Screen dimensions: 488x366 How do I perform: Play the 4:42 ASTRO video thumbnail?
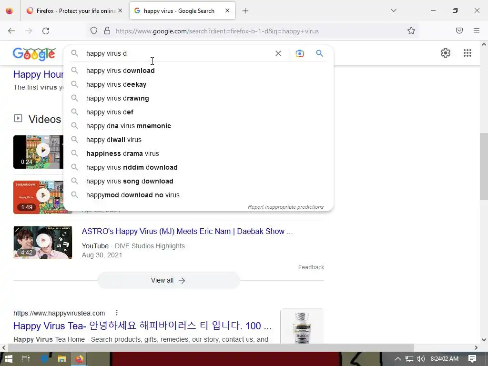pos(42,243)
